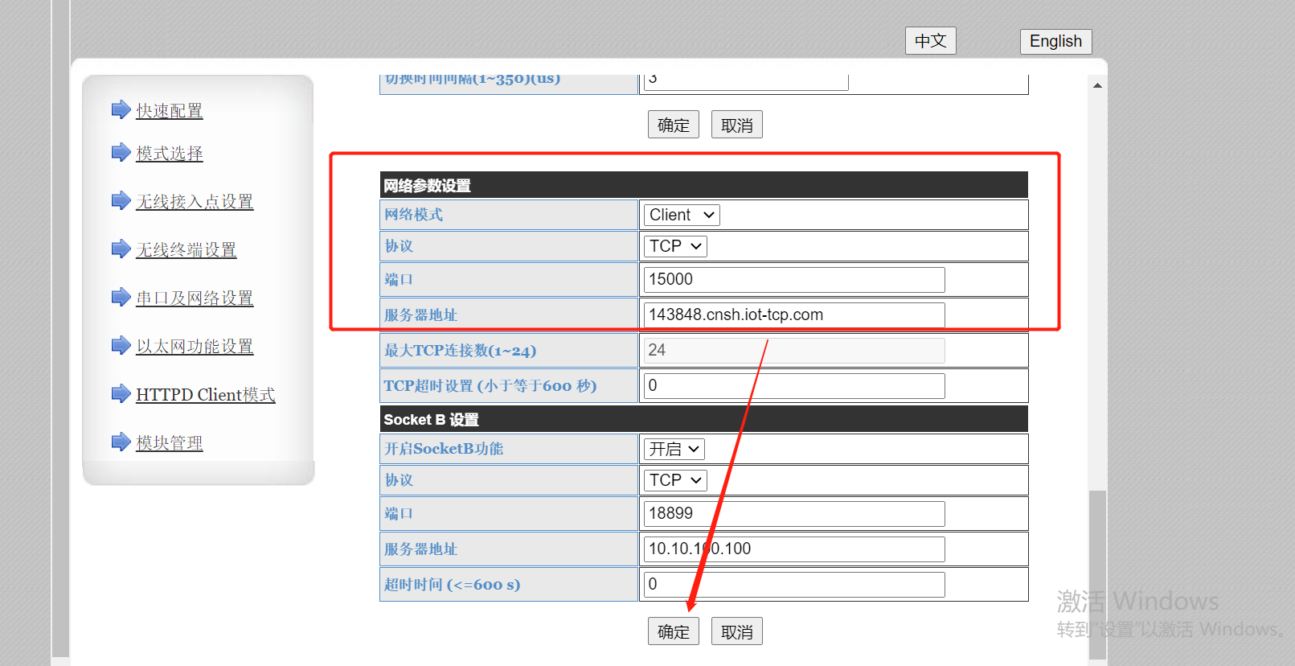The image size is (1295, 666).
Task: Click the arrow icon next to 无线终端设置
Action: tap(121, 249)
